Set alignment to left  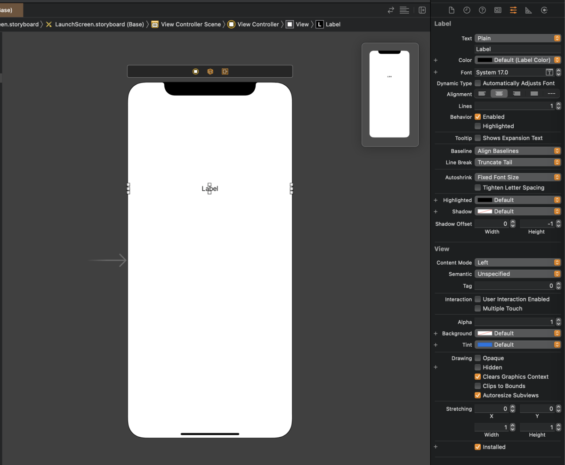click(x=482, y=94)
